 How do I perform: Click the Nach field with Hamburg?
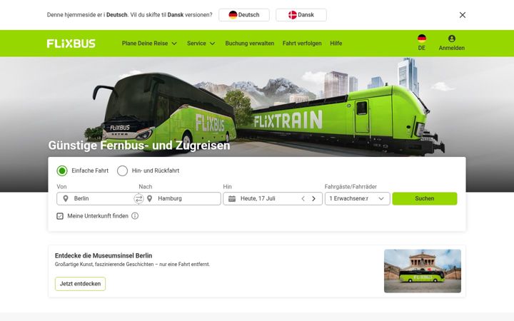point(182,198)
